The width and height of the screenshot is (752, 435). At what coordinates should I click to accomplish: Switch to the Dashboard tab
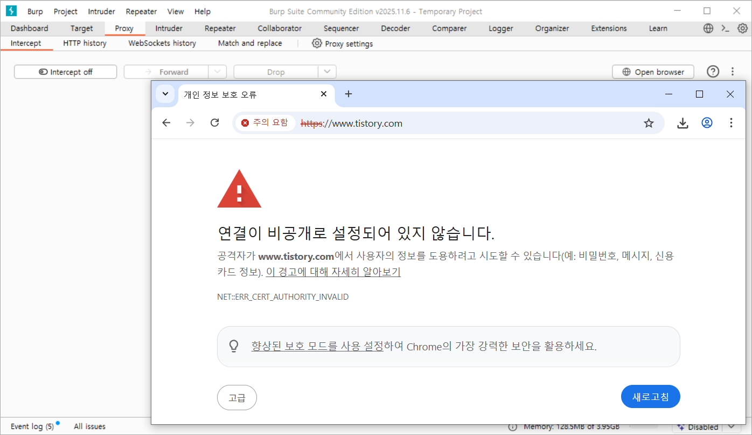(30, 29)
